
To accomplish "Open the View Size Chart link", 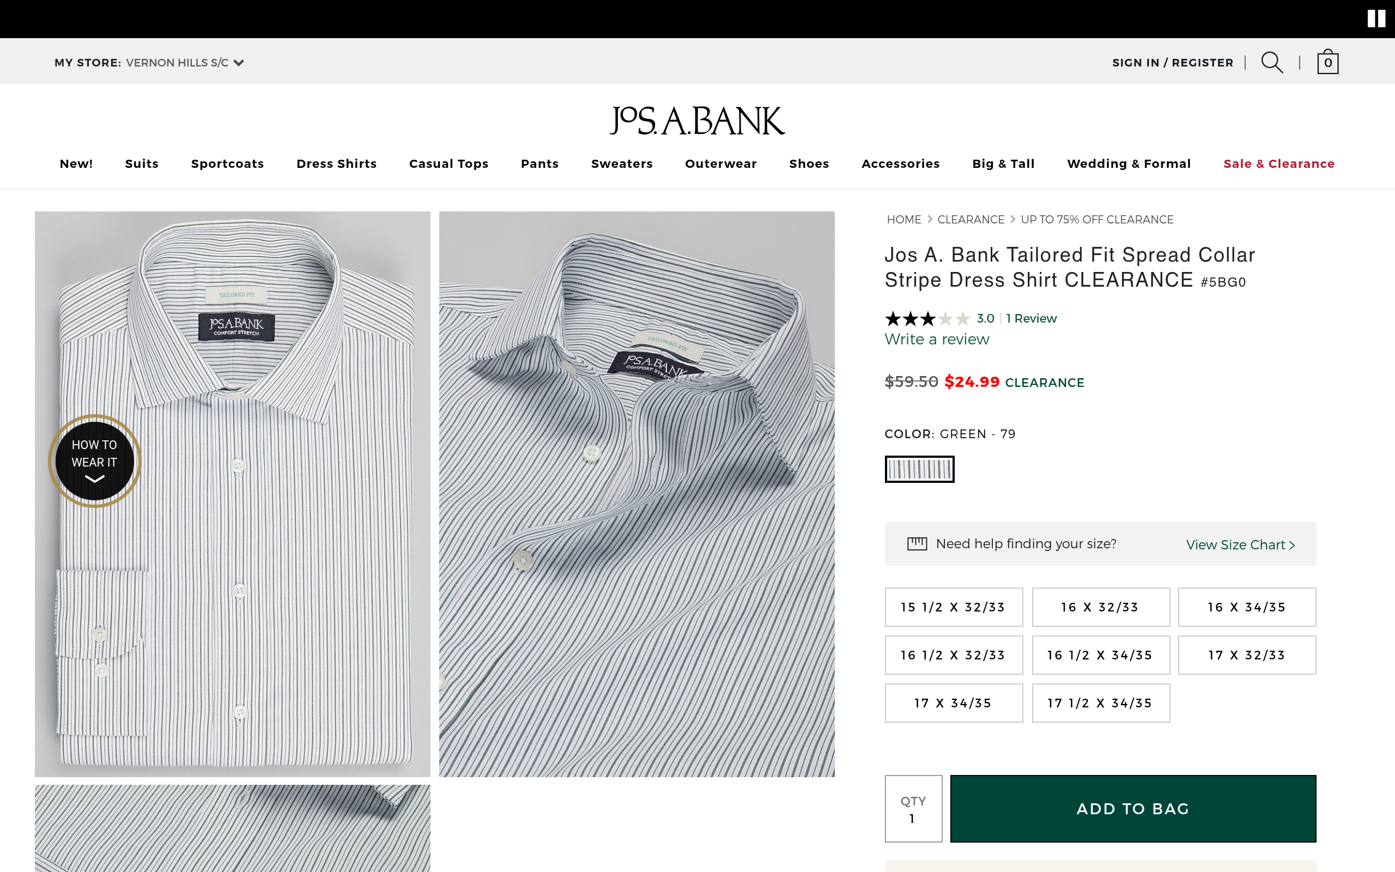I will click(1240, 545).
